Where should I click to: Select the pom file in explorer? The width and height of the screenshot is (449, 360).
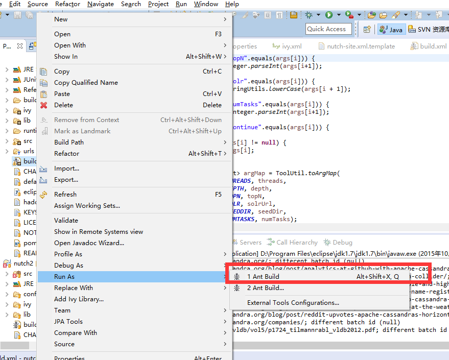pos(25,243)
